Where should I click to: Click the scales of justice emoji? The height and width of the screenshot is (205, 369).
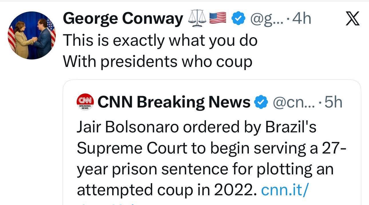click(x=197, y=19)
